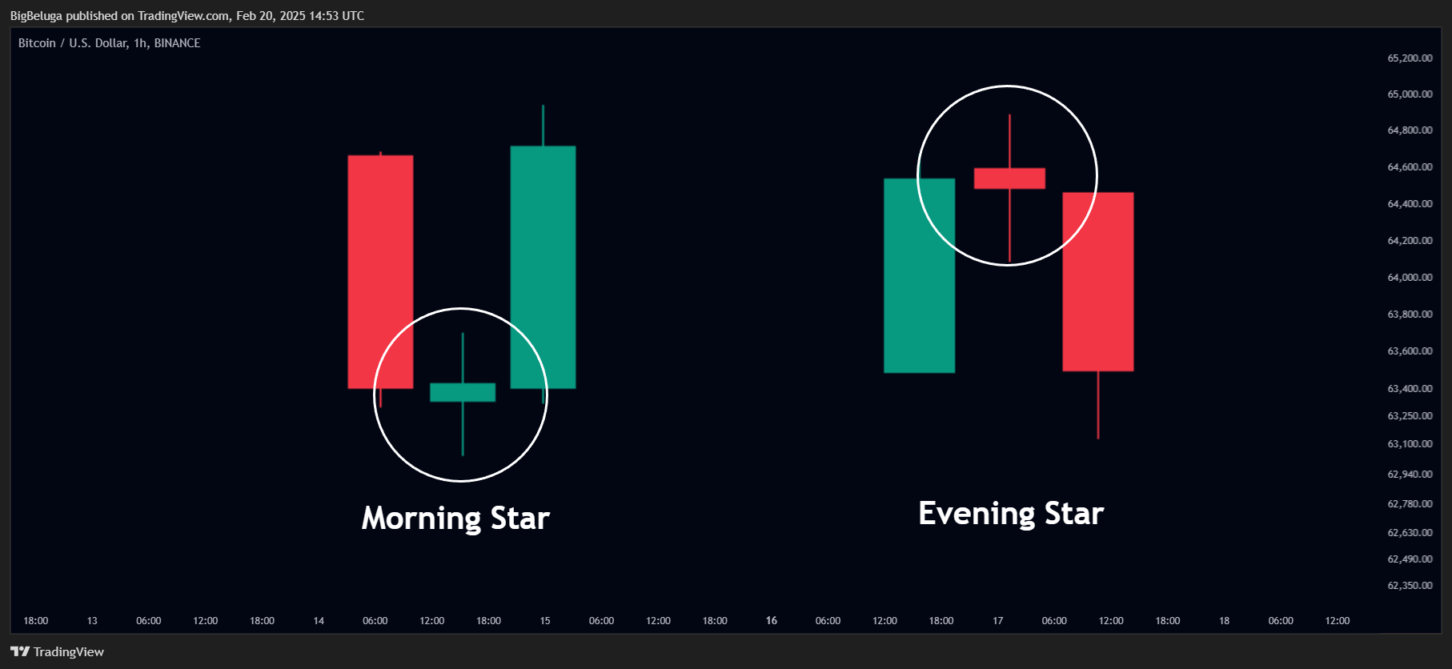This screenshot has height=669, width=1452.
Task: Select the small green Morning Star candle
Action: click(x=463, y=392)
